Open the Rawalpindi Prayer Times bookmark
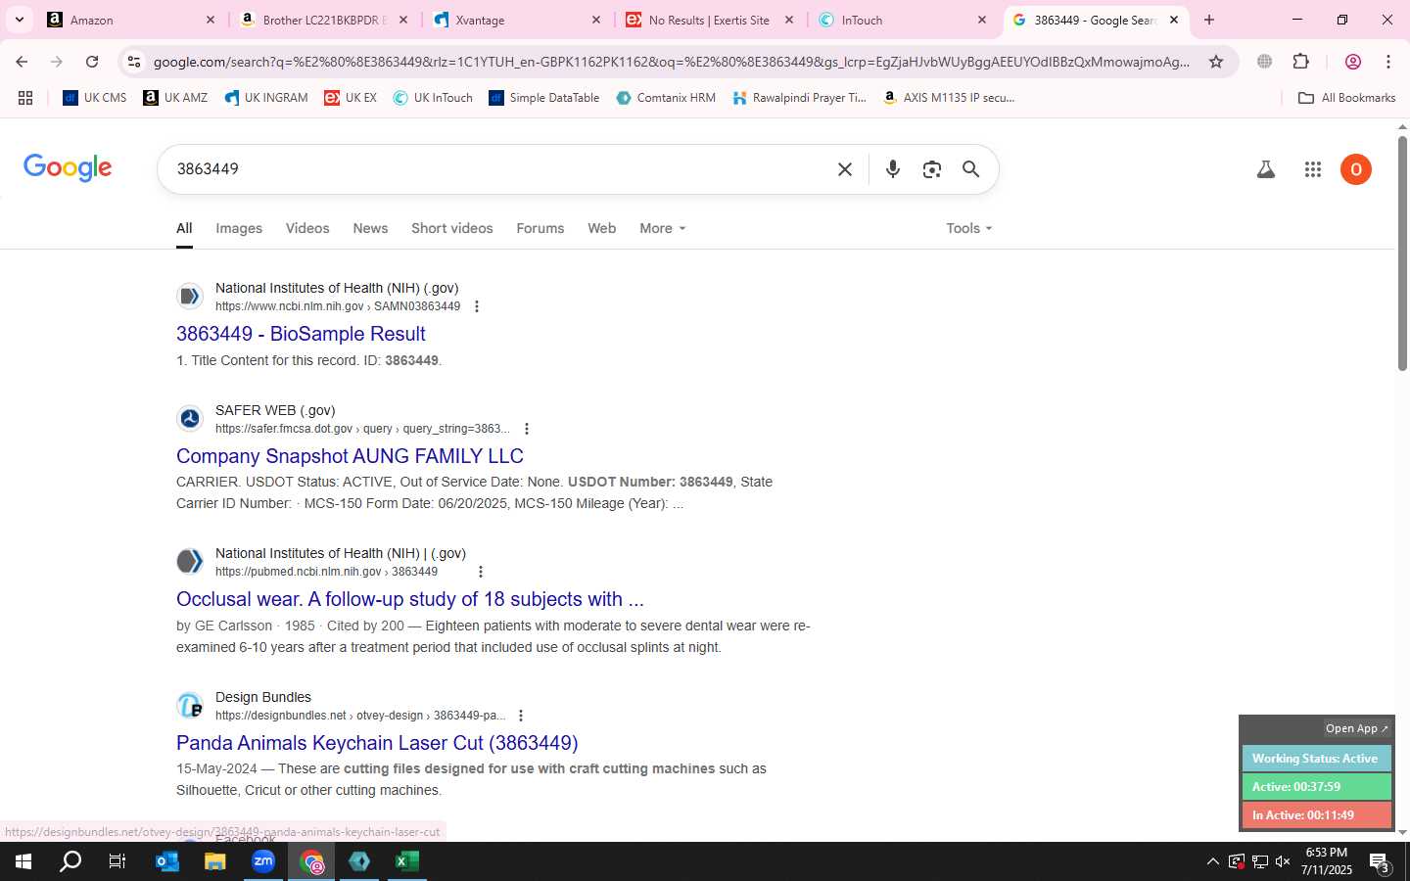Screen dimensions: 1410x881 (x=799, y=98)
